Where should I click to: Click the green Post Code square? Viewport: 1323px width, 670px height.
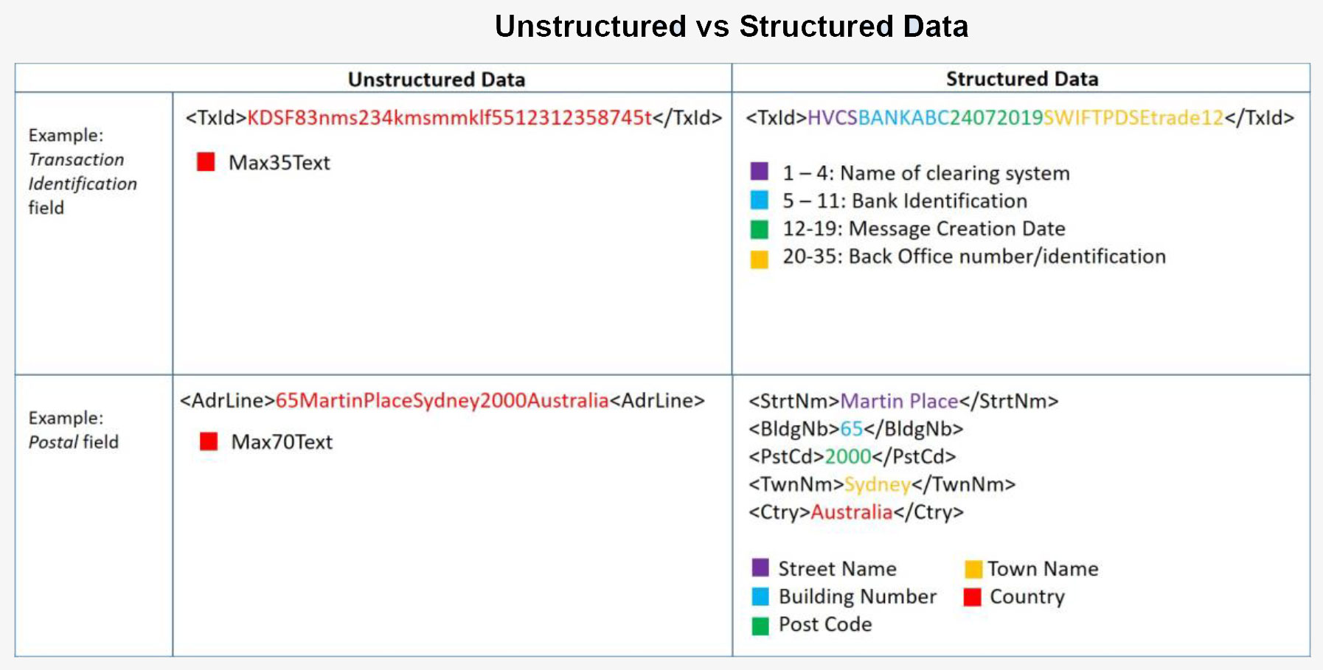point(760,626)
